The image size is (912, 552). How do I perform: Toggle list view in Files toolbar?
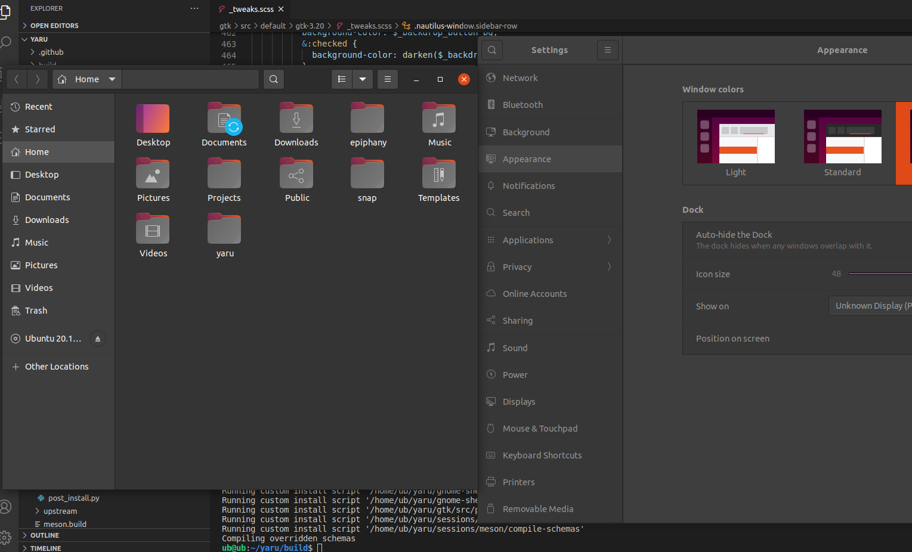point(342,79)
